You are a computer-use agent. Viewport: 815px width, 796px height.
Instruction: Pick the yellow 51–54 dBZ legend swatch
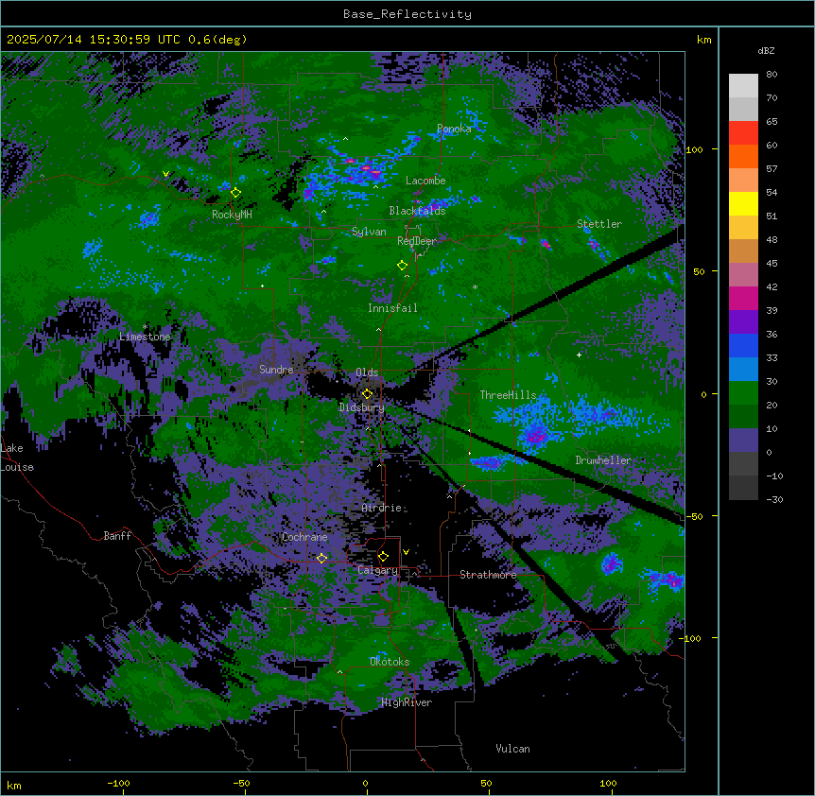[743, 204]
